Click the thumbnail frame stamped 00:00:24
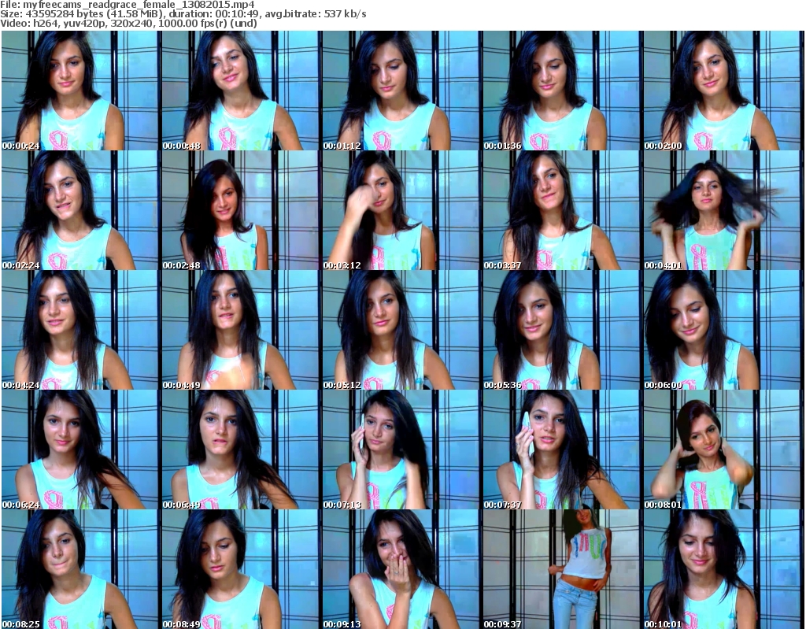Image resolution: width=806 pixels, height=629 pixels. pos(80,91)
